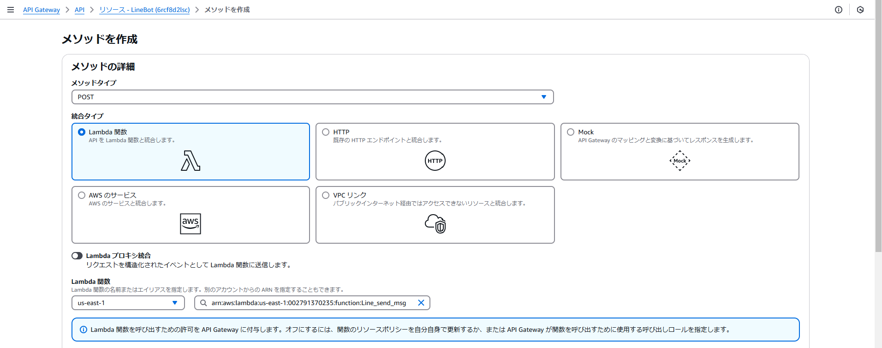Click the API Gateway permission notice text
This screenshot has height=348, width=882.
pyautogui.click(x=411, y=330)
